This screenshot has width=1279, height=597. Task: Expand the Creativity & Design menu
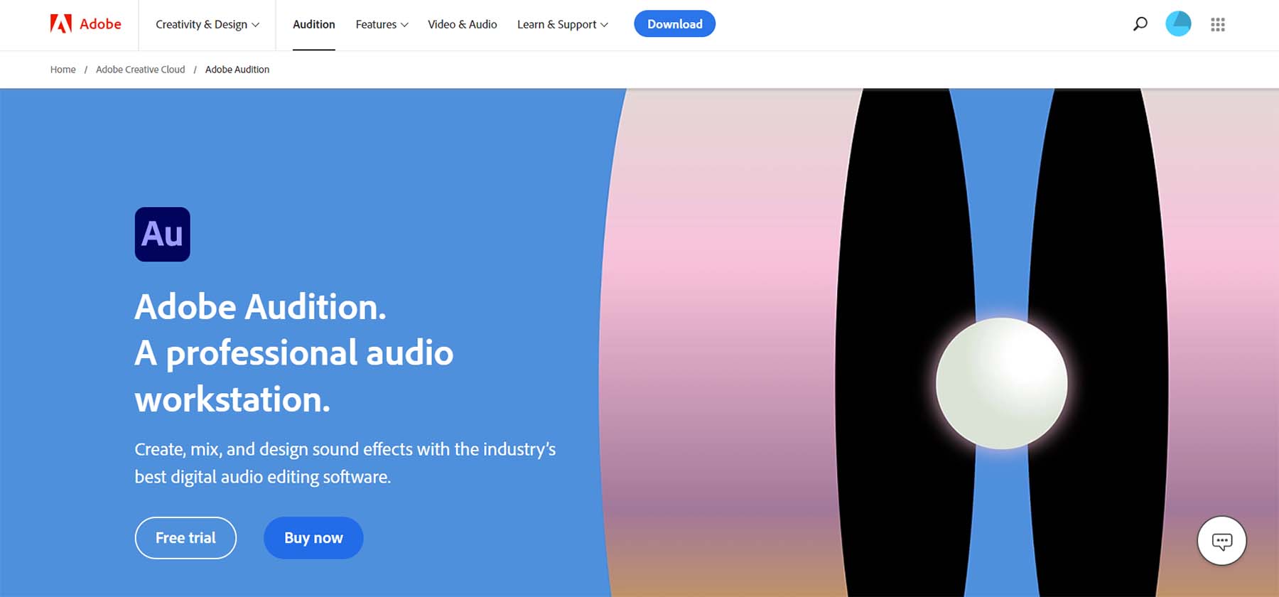pos(207,24)
